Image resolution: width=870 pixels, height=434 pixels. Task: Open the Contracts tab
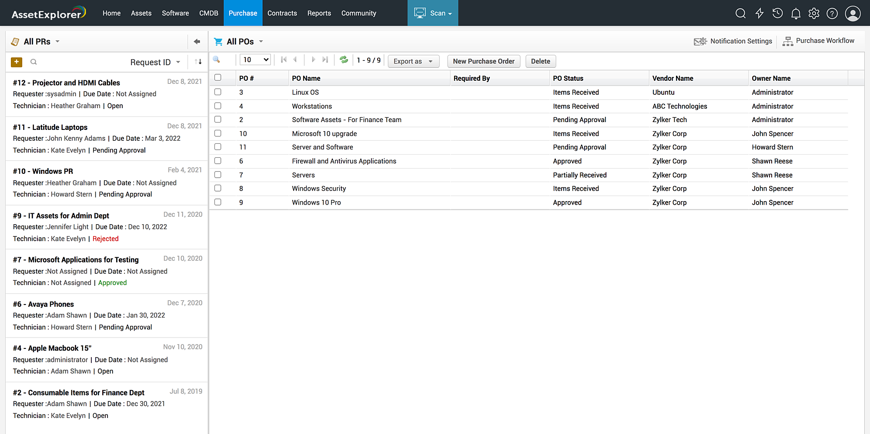(x=282, y=13)
